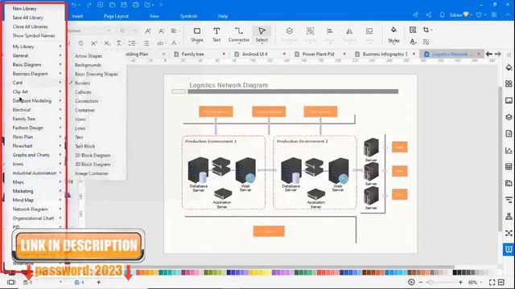Toggle Callouts library

pos(83,92)
